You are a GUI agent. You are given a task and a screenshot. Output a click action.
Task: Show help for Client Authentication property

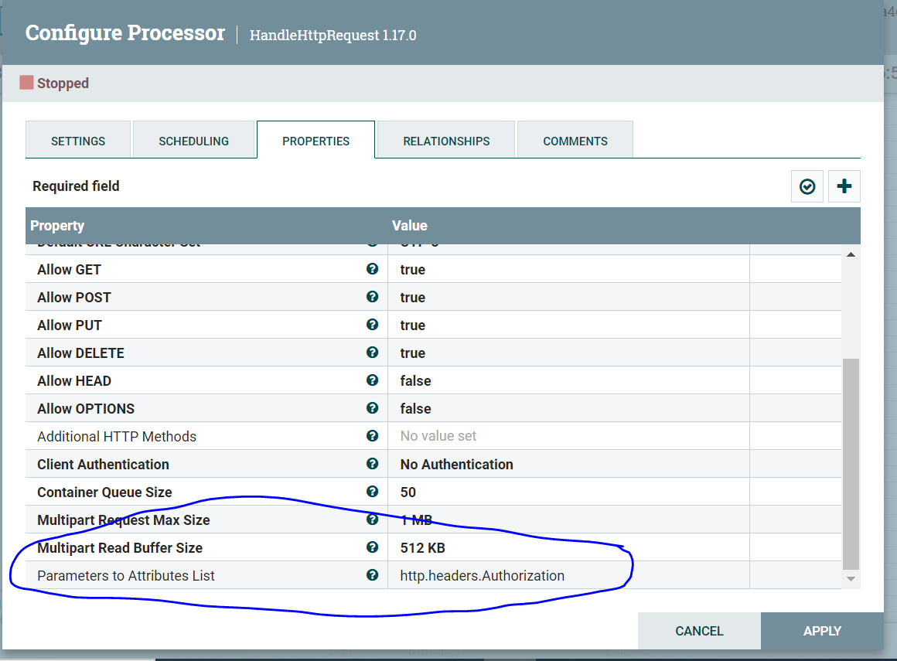tap(372, 464)
